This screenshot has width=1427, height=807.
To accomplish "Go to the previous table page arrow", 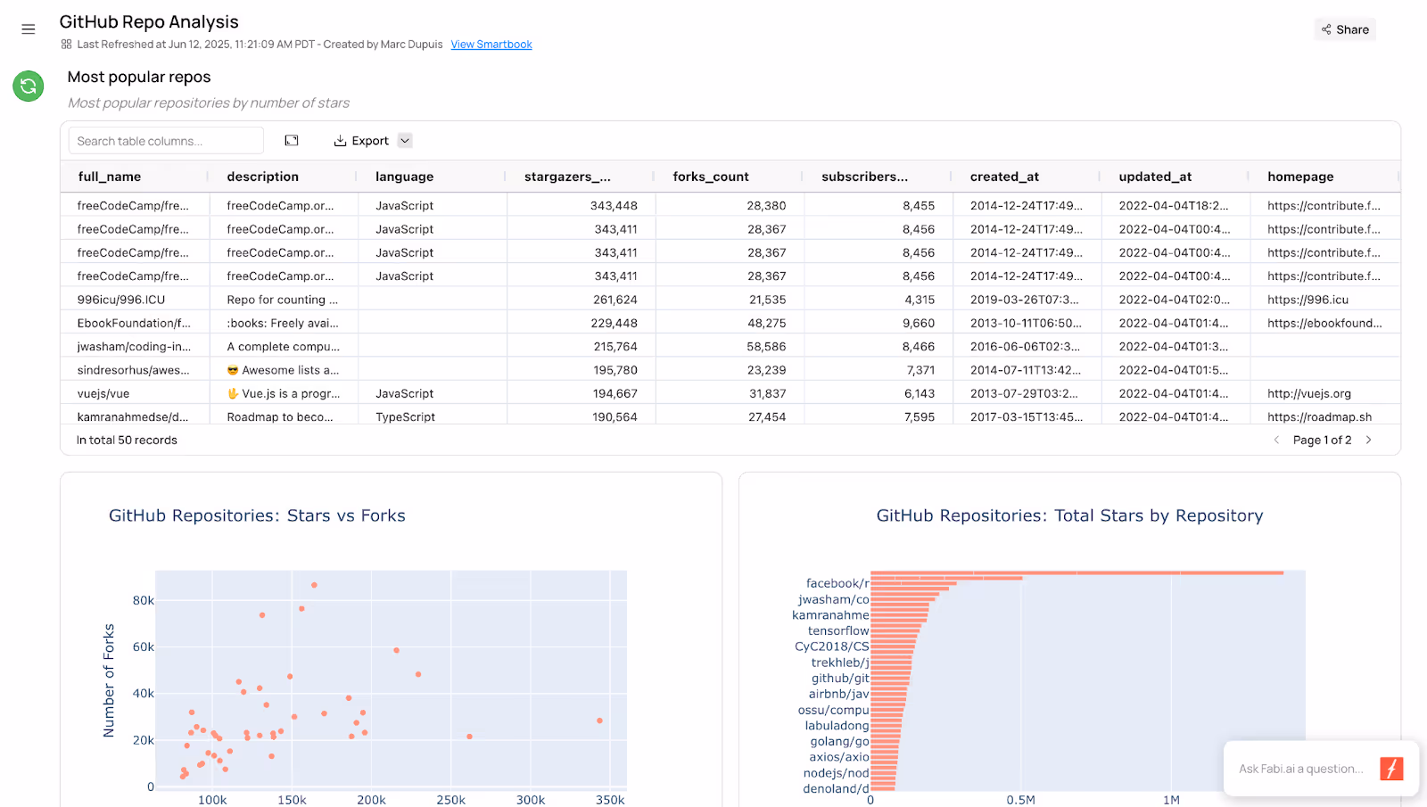I will click(x=1276, y=440).
